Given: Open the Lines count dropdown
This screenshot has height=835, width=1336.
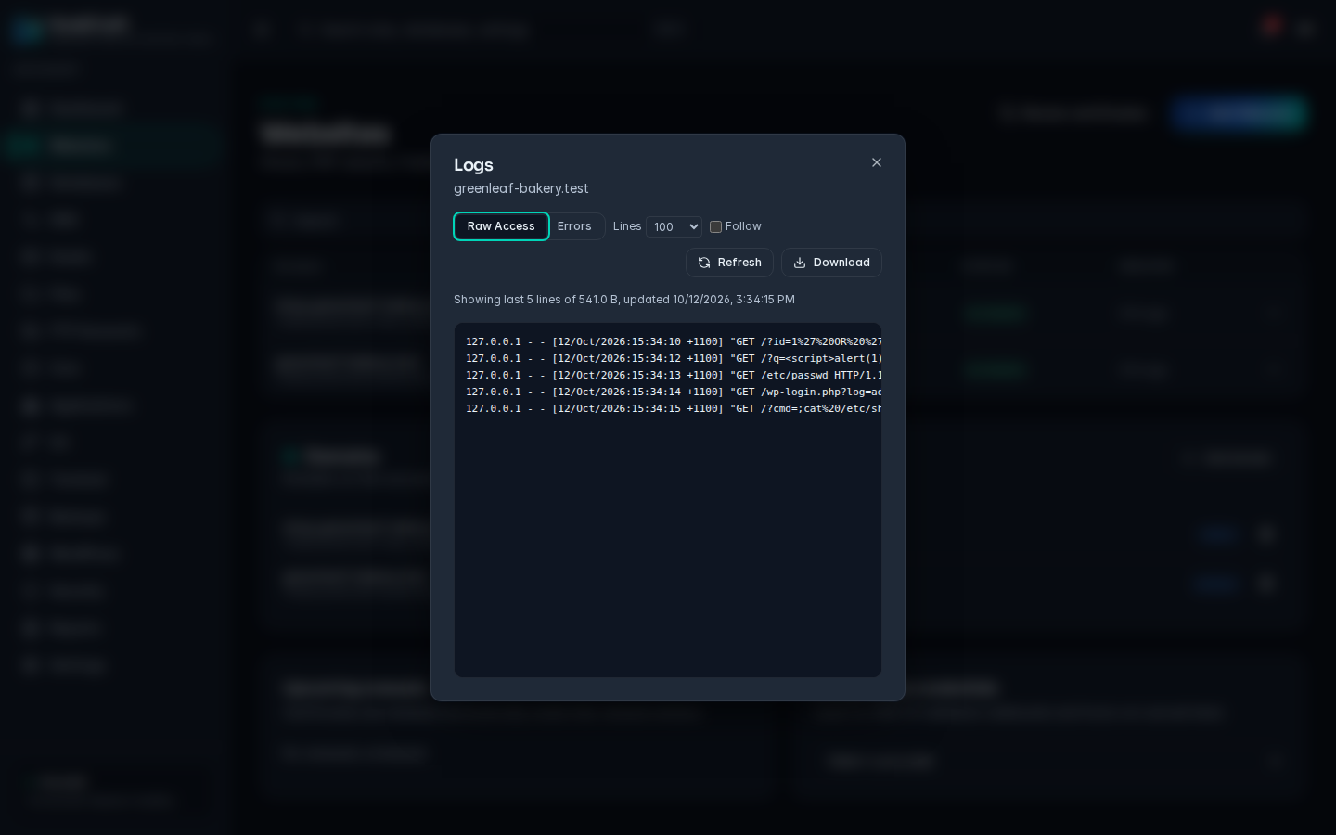Looking at the screenshot, I should pos(674,226).
